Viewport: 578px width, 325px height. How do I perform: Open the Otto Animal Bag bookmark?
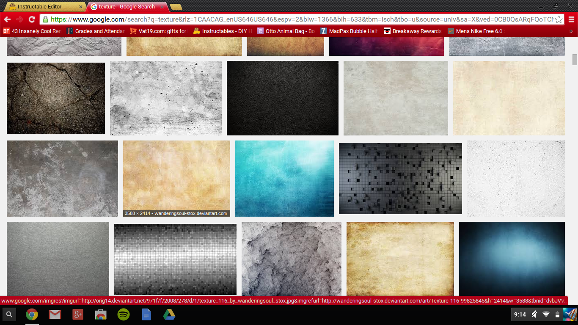(x=286, y=31)
